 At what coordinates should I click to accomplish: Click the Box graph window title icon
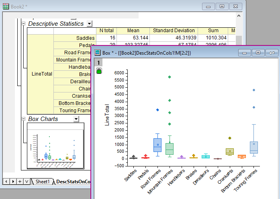pos(97,53)
